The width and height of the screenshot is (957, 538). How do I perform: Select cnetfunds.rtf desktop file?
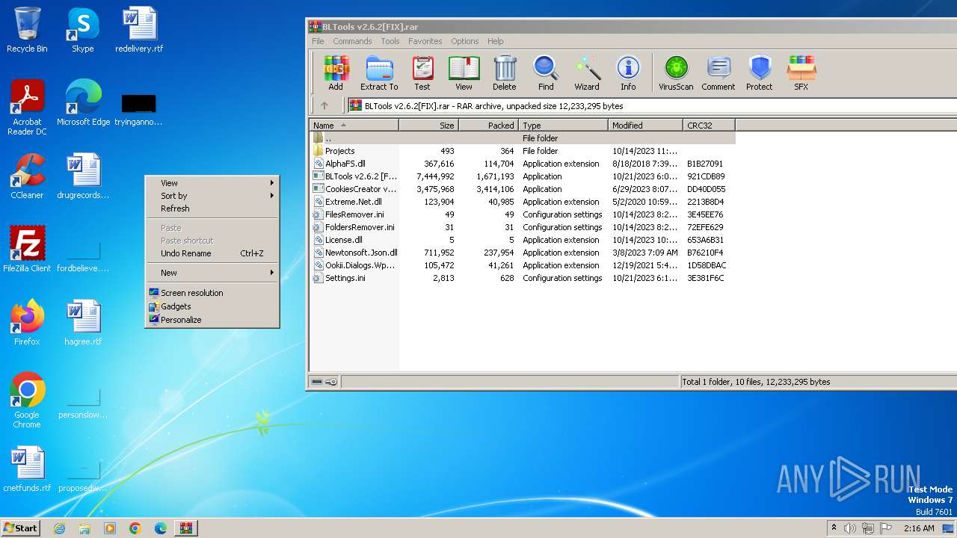click(x=27, y=469)
